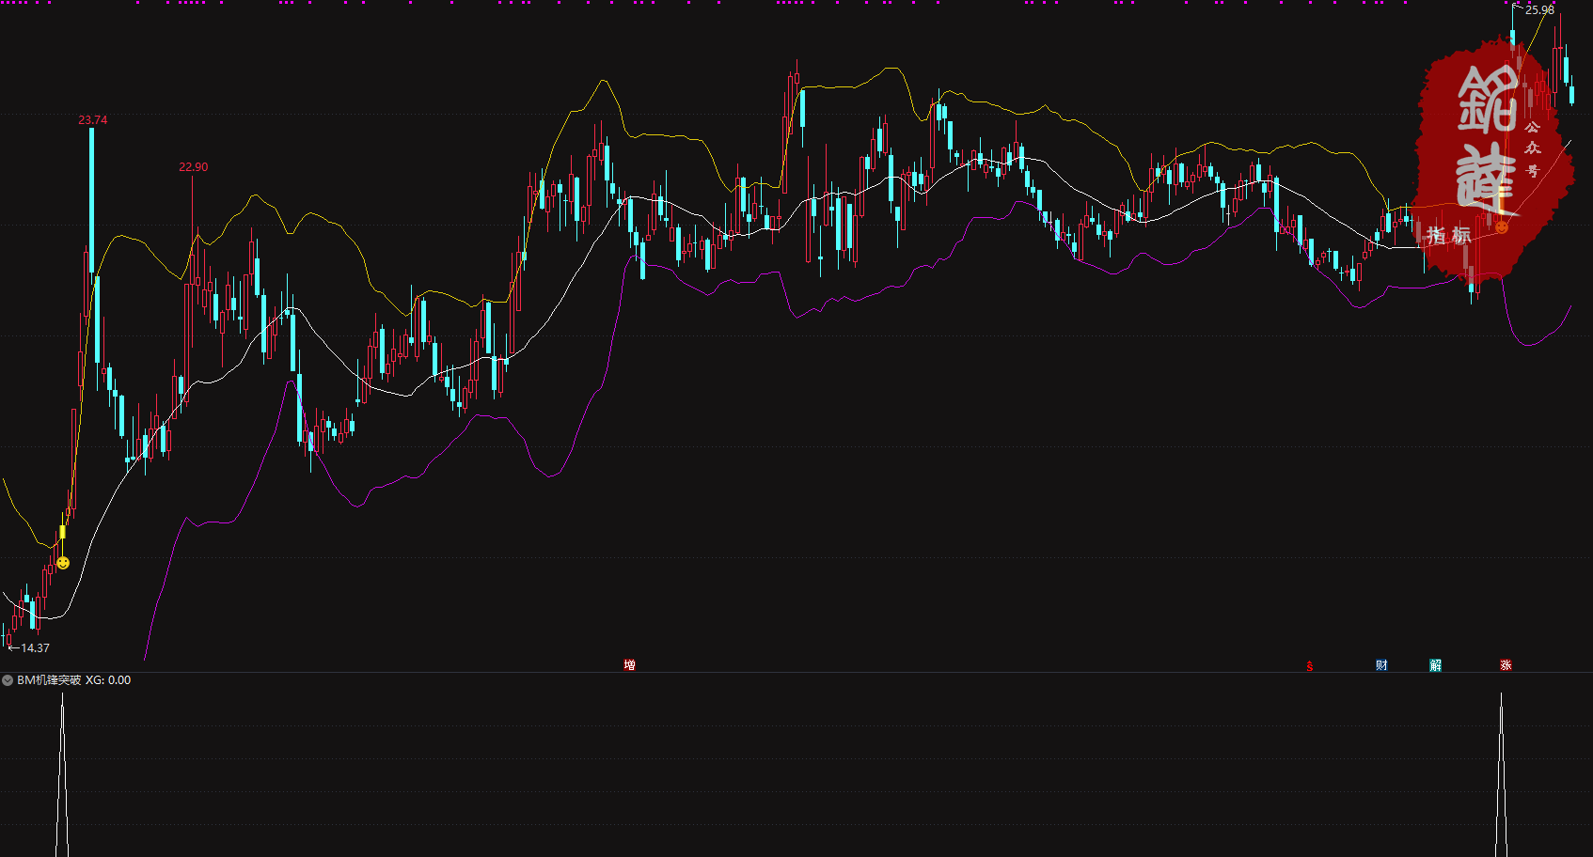This screenshot has height=857, width=1593.
Task: Click the 涨 event marker
Action: pyautogui.click(x=1506, y=665)
